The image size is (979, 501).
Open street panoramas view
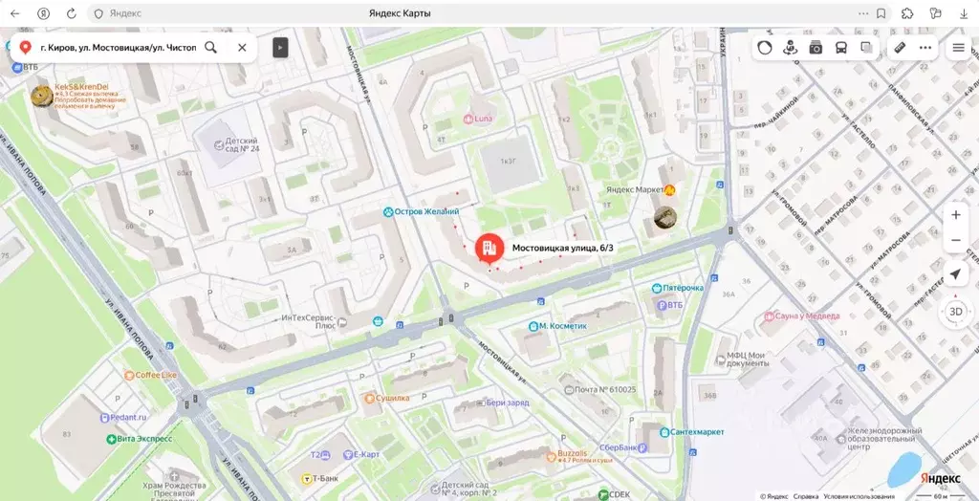791,48
